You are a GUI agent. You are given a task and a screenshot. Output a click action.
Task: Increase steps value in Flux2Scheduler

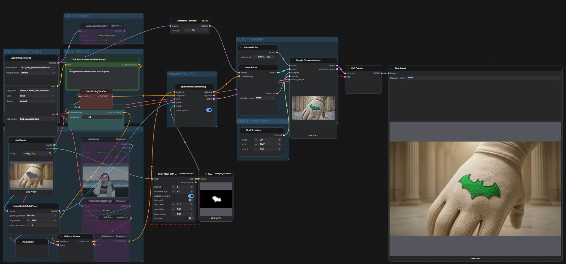[280, 140]
